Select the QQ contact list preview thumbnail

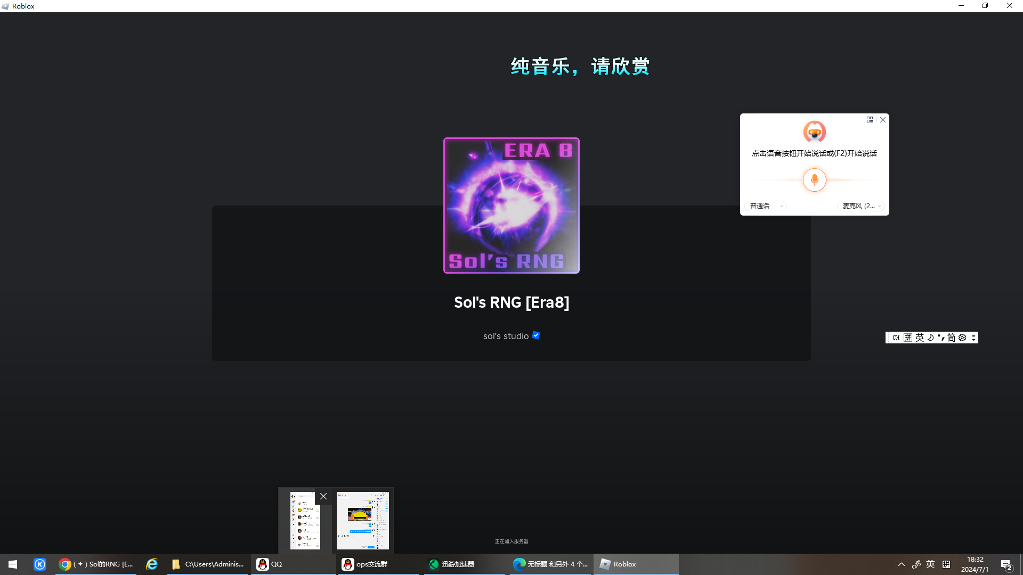click(x=305, y=521)
